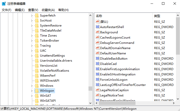Click the value list horizontal scrollbar thumb
Screen dimensions: 180x111
[x=117, y=103]
